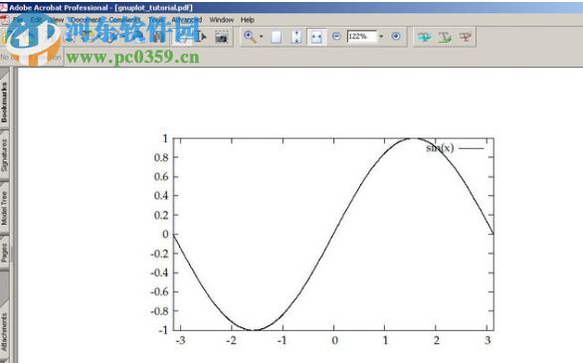Open the Signatures side panel tab

[x=4, y=155]
